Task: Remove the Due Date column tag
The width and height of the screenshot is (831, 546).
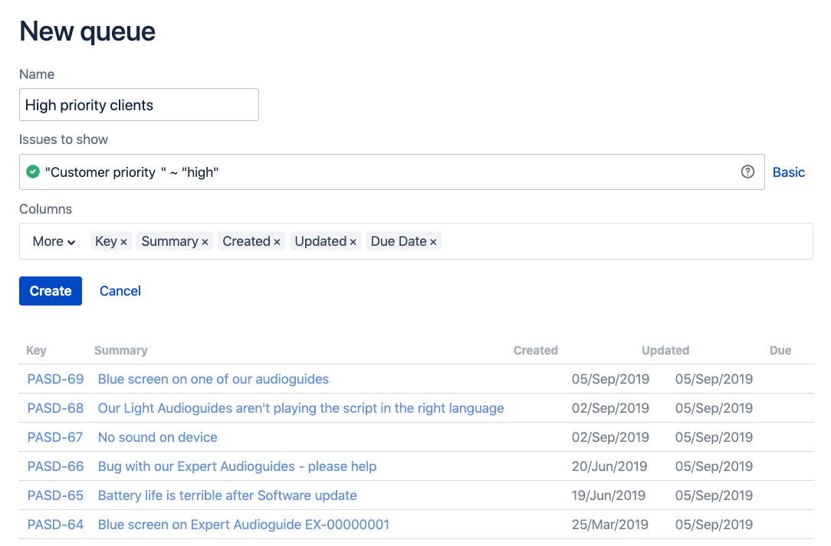Action: (x=433, y=242)
